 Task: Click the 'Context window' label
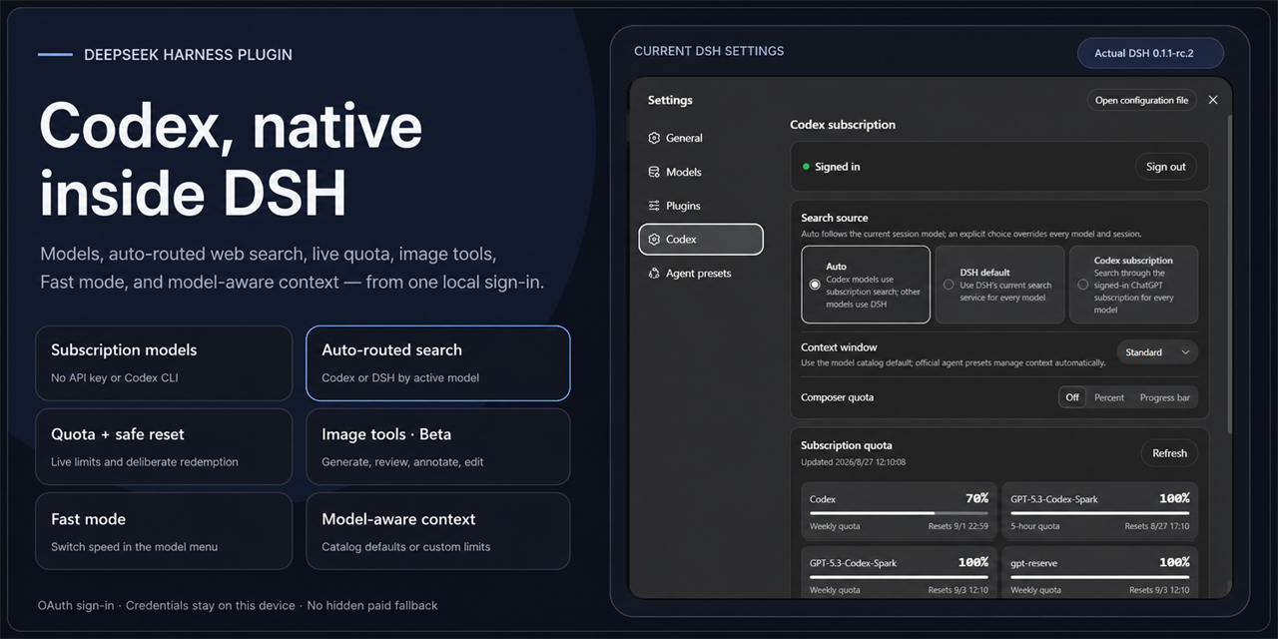tap(839, 347)
